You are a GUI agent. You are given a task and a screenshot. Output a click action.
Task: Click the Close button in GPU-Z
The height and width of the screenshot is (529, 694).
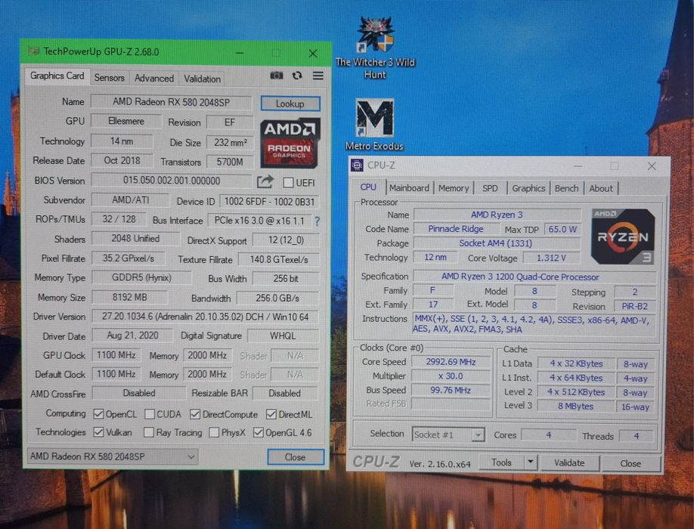[296, 457]
